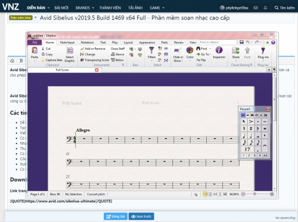
Task: Click the staccato dot on the Keypad
Action: pyautogui.click(x=257, y=122)
